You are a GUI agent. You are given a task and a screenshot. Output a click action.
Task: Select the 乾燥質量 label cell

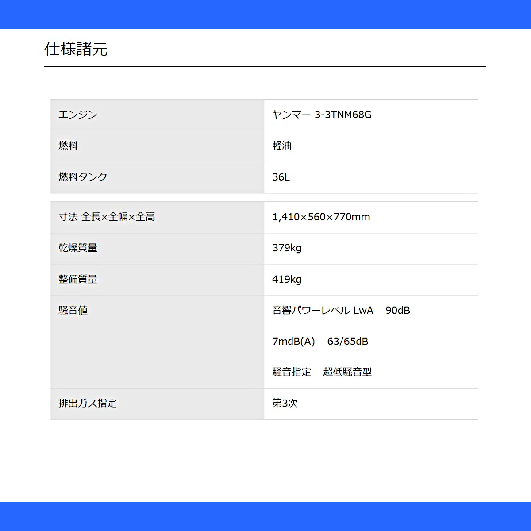coord(157,249)
